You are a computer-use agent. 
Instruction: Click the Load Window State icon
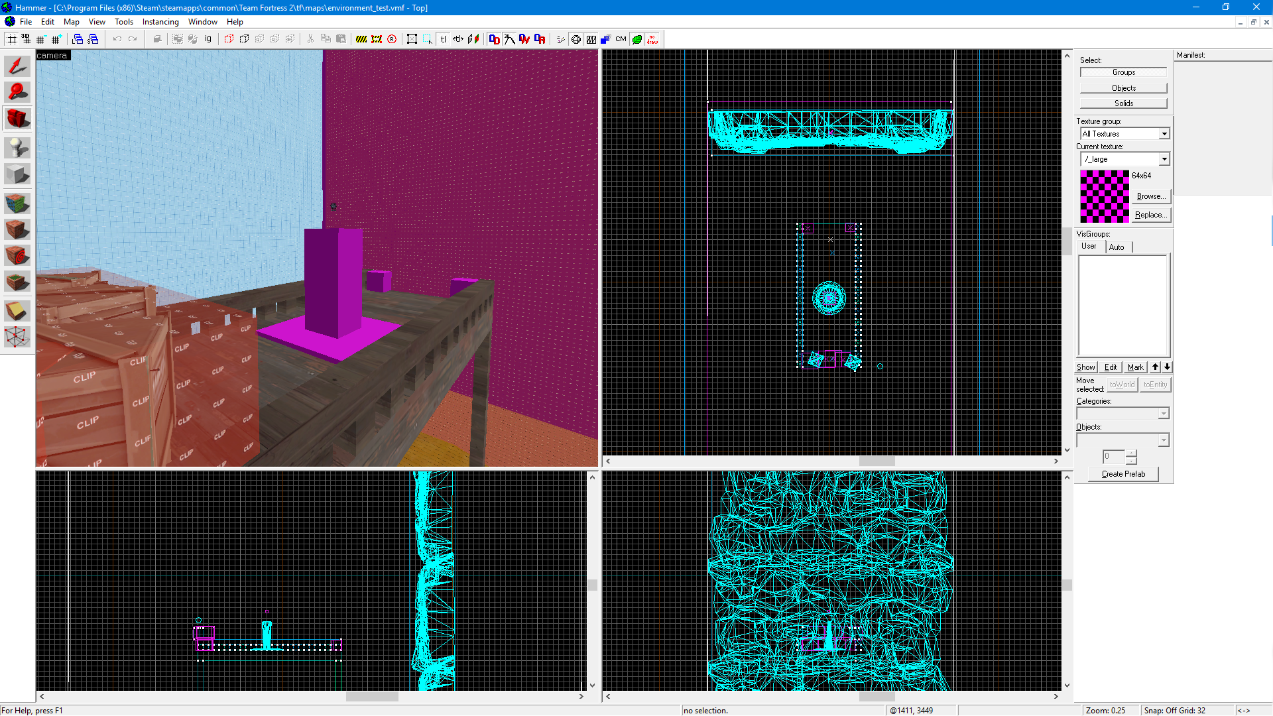click(78, 39)
